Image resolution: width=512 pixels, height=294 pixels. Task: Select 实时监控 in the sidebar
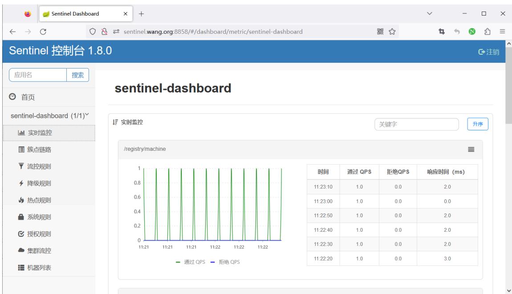pyautogui.click(x=49, y=133)
